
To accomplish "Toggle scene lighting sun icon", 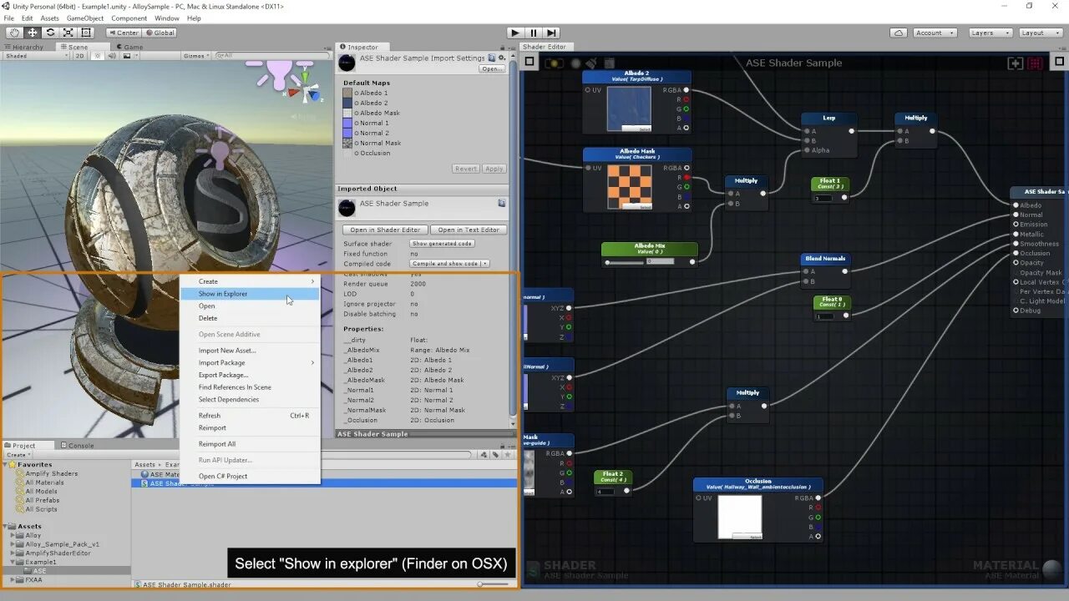I will click(99, 56).
